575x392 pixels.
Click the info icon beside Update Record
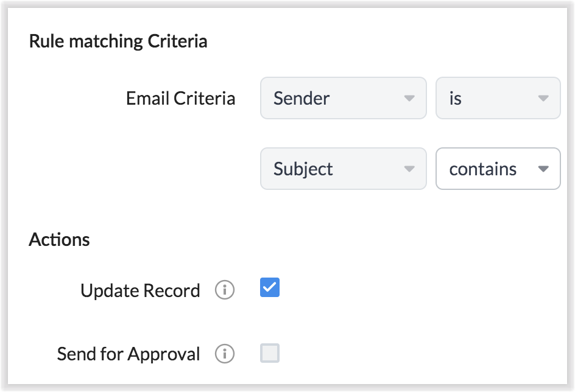(x=225, y=290)
